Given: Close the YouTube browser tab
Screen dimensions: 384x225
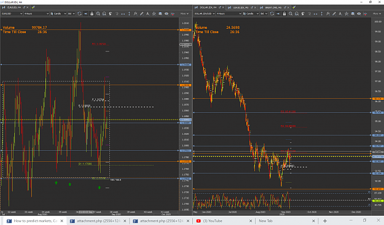Looking at the screenshot, I should click(251, 221).
